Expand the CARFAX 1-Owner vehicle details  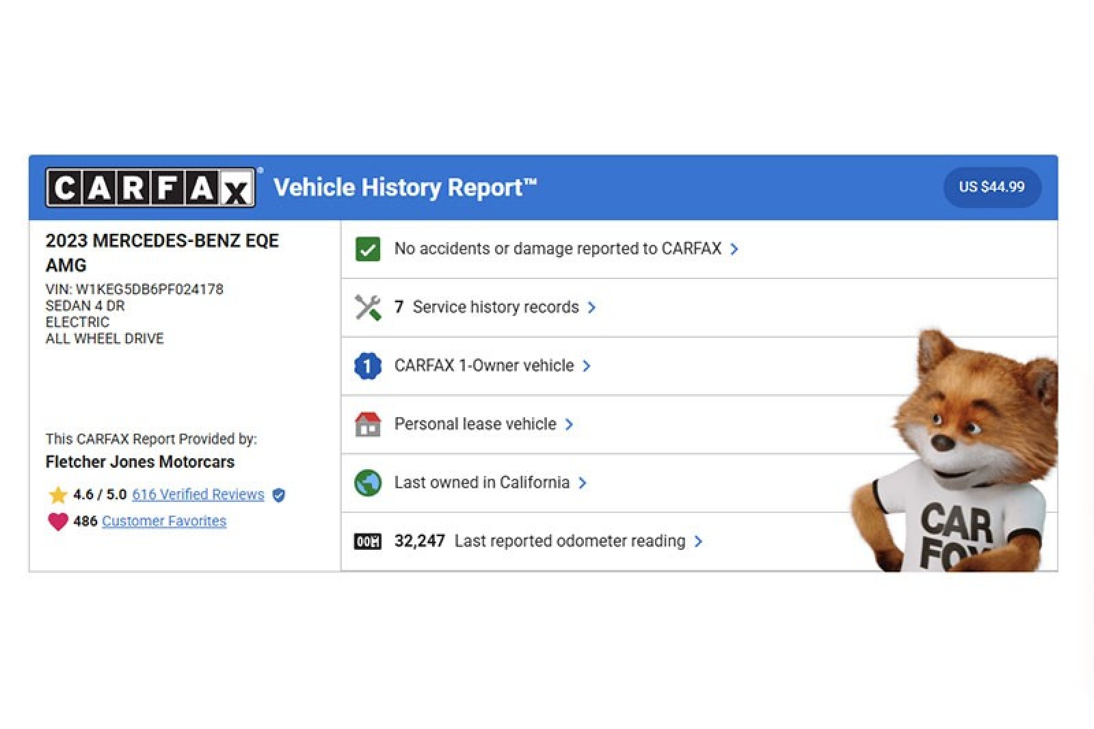click(x=587, y=366)
